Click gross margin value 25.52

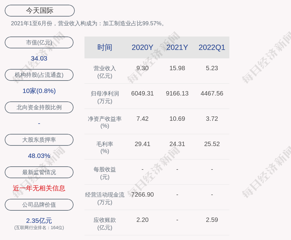212,144
